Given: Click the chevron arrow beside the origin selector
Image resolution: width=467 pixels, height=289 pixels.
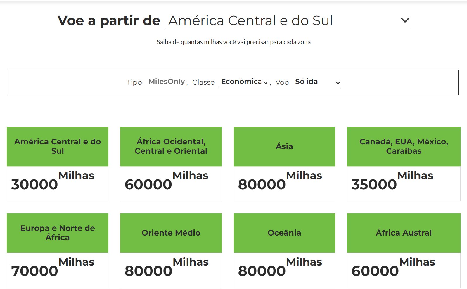Looking at the screenshot, I should 405,20.
